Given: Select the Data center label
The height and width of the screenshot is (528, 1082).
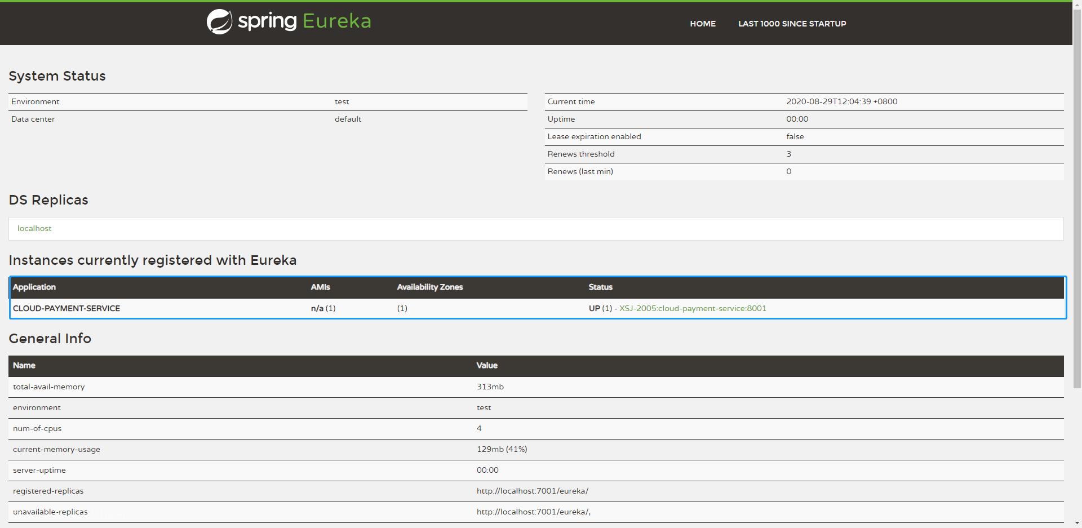Looking at the screenshot, I should (x=33, y=119).
